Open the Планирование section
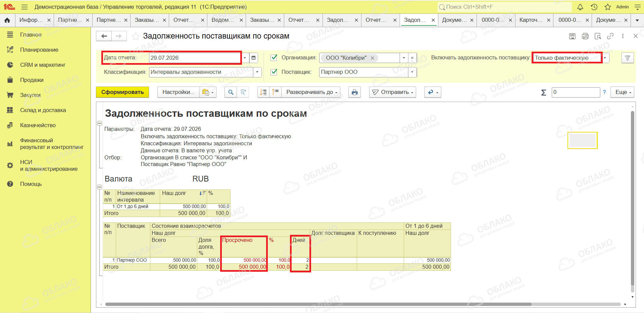The image size is (644, 313). [x=39, y=50]
